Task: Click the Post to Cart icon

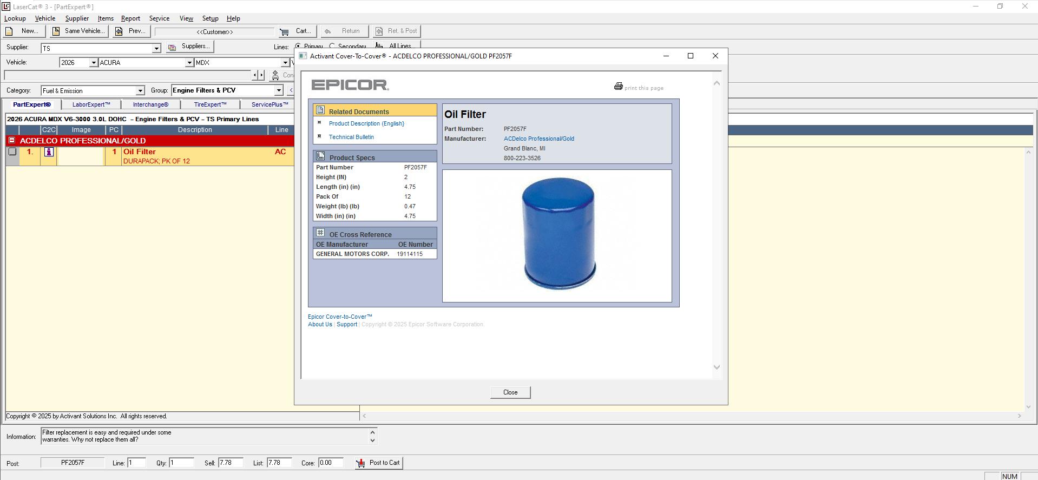Action: 360,463
